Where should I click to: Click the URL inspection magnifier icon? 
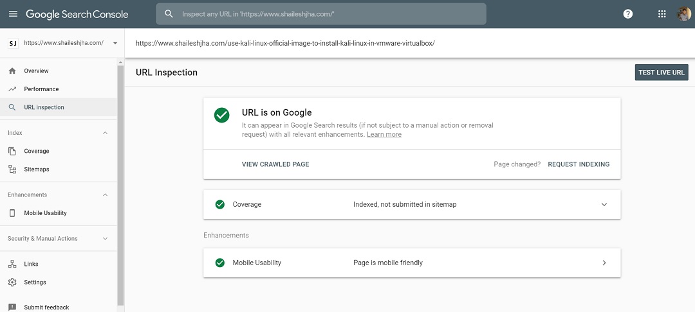pos(12,107)
